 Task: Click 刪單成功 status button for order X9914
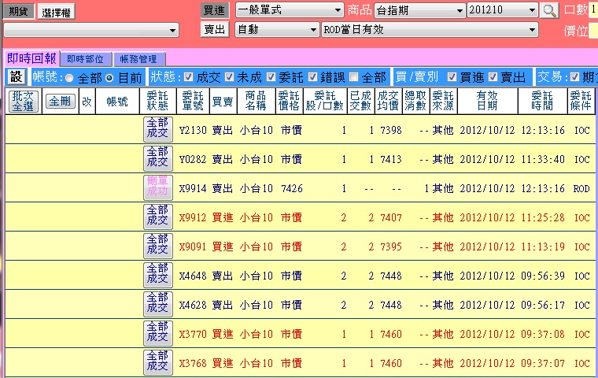point(158,187)
